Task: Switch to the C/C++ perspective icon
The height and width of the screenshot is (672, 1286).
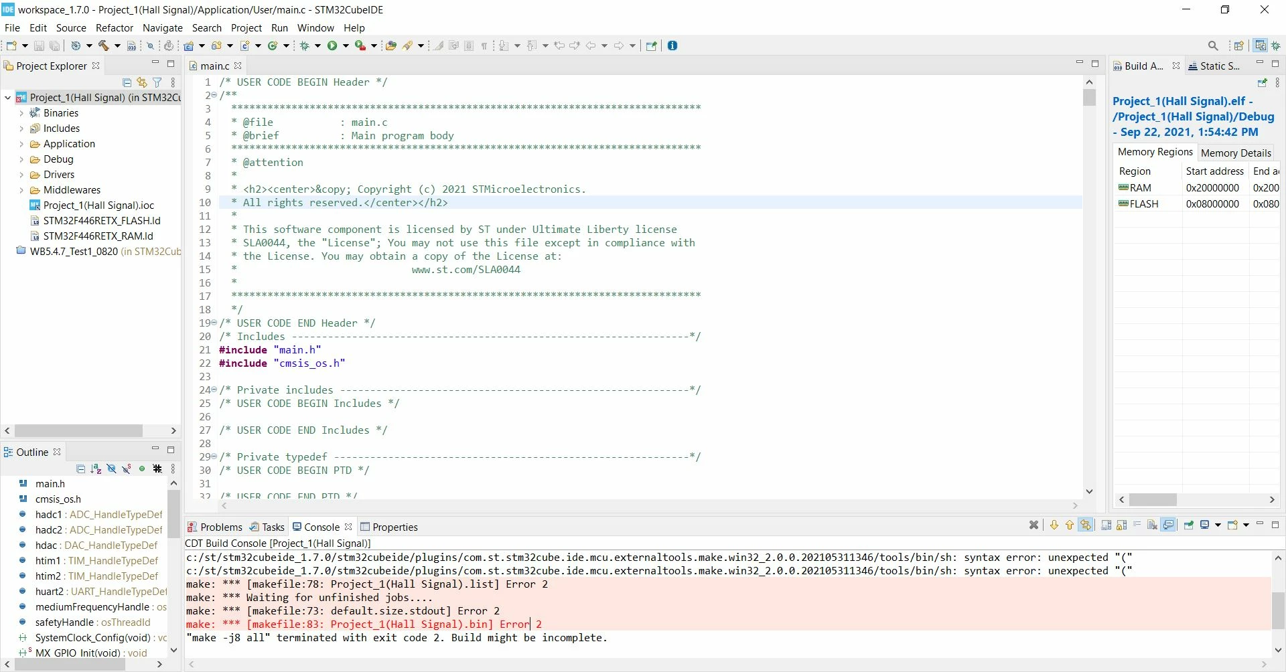Action: 1261,46
